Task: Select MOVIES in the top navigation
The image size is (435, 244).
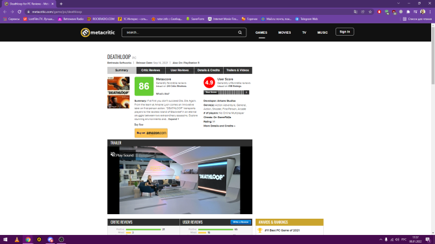Action: [285, 32]
